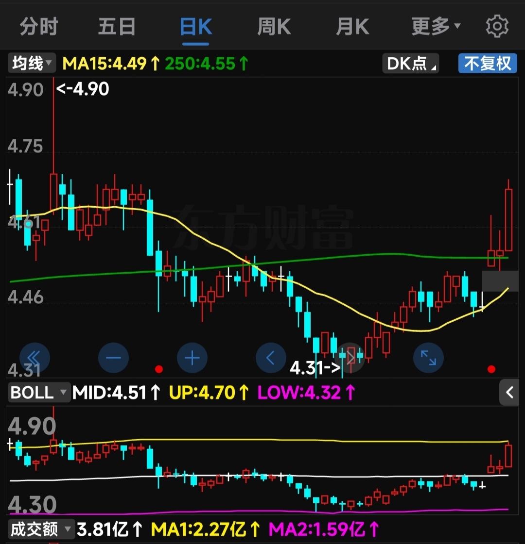Tap the MA15:4.49 value label
This screenshot has width=525, height=544.
tap(111, 64)
